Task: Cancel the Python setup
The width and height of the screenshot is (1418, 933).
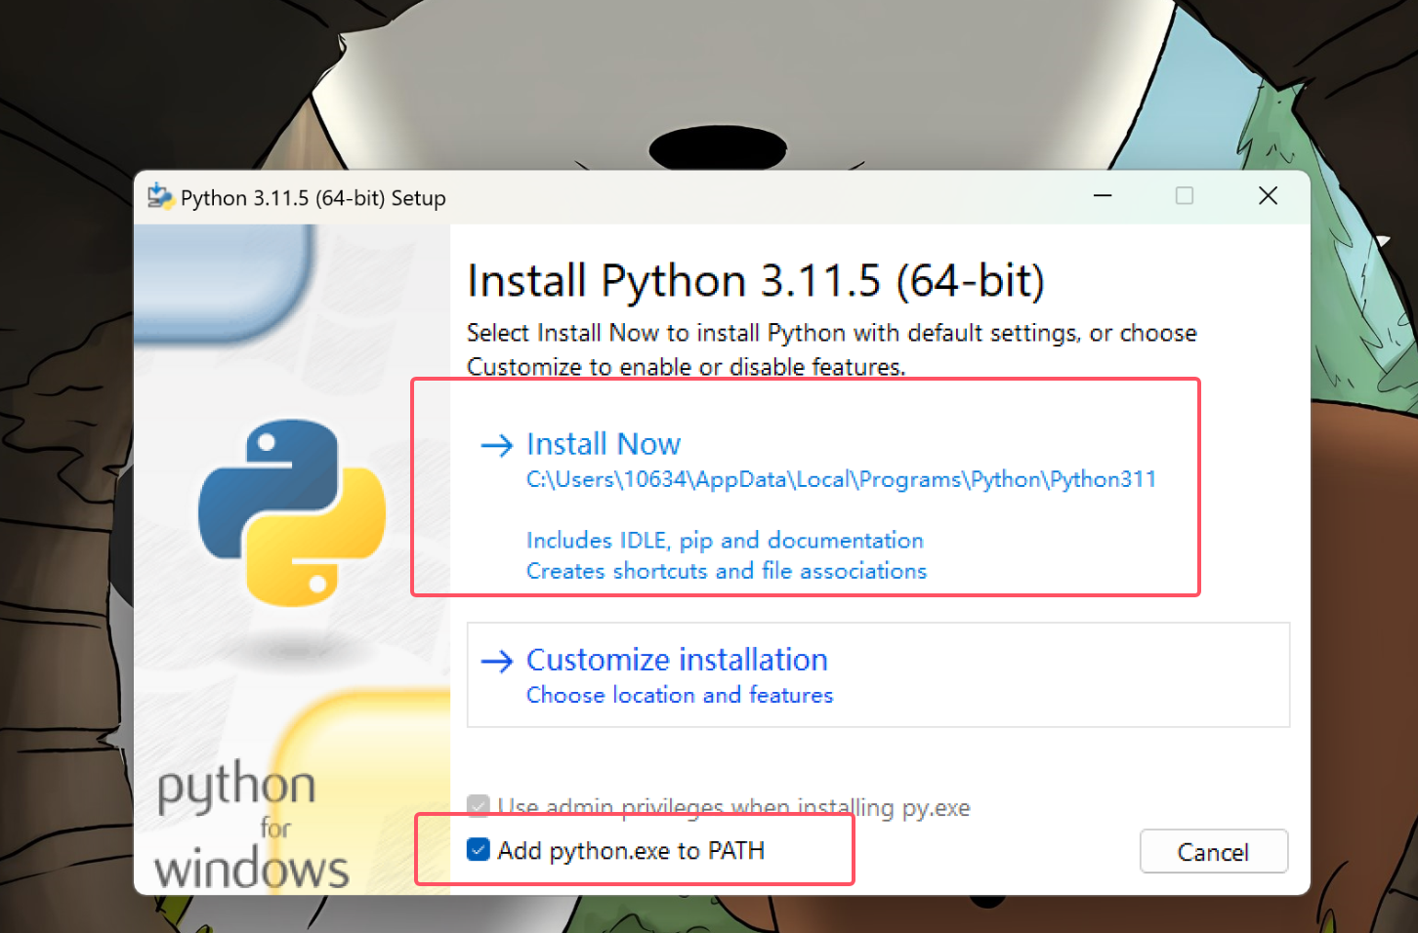Action: click(1213, 852)
